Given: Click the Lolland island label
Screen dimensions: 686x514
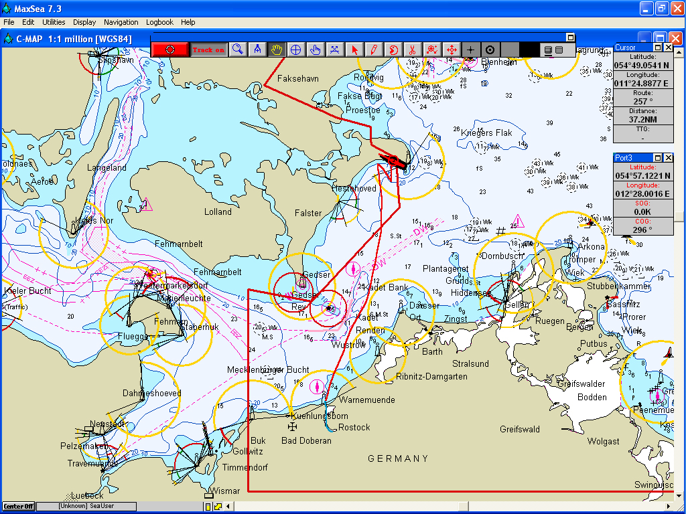Looking at the screenshot, I should pyautogui.click(x=218, y=212).
